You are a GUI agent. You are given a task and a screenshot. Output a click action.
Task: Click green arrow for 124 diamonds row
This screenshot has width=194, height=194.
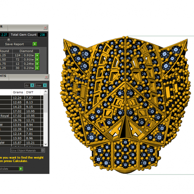pyautogui.click(x=37, y=55)
